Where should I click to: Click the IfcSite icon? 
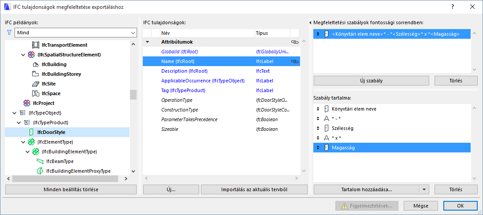click(36, 84)
